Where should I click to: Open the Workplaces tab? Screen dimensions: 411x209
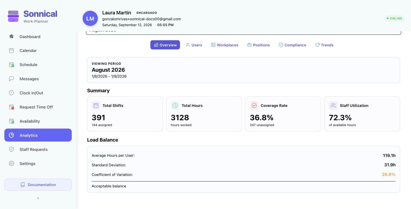pos(225,45)
